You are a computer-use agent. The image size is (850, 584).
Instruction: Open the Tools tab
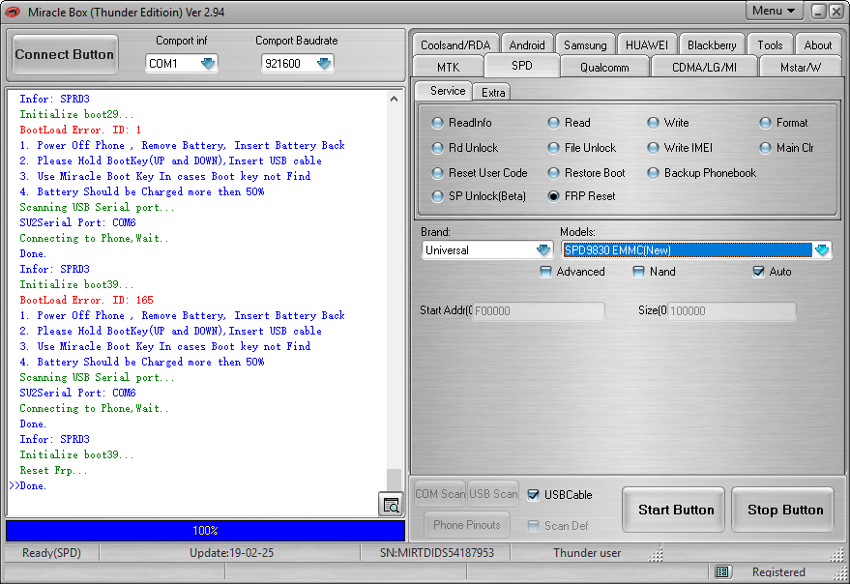(771, 45)
